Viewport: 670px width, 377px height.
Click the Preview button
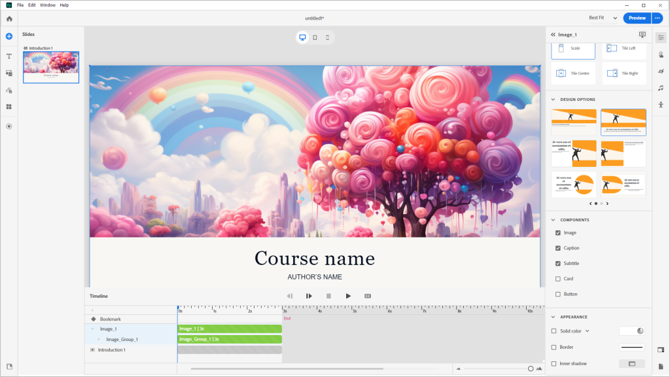tap(637, 18)
